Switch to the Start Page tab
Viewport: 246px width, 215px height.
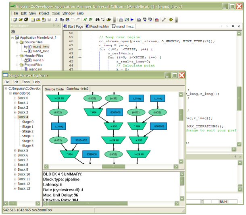pos(73,27)
